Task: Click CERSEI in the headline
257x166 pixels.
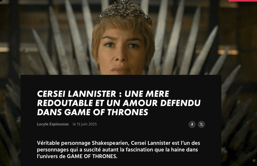Action: pyautogui.click(x=51, y=94)
